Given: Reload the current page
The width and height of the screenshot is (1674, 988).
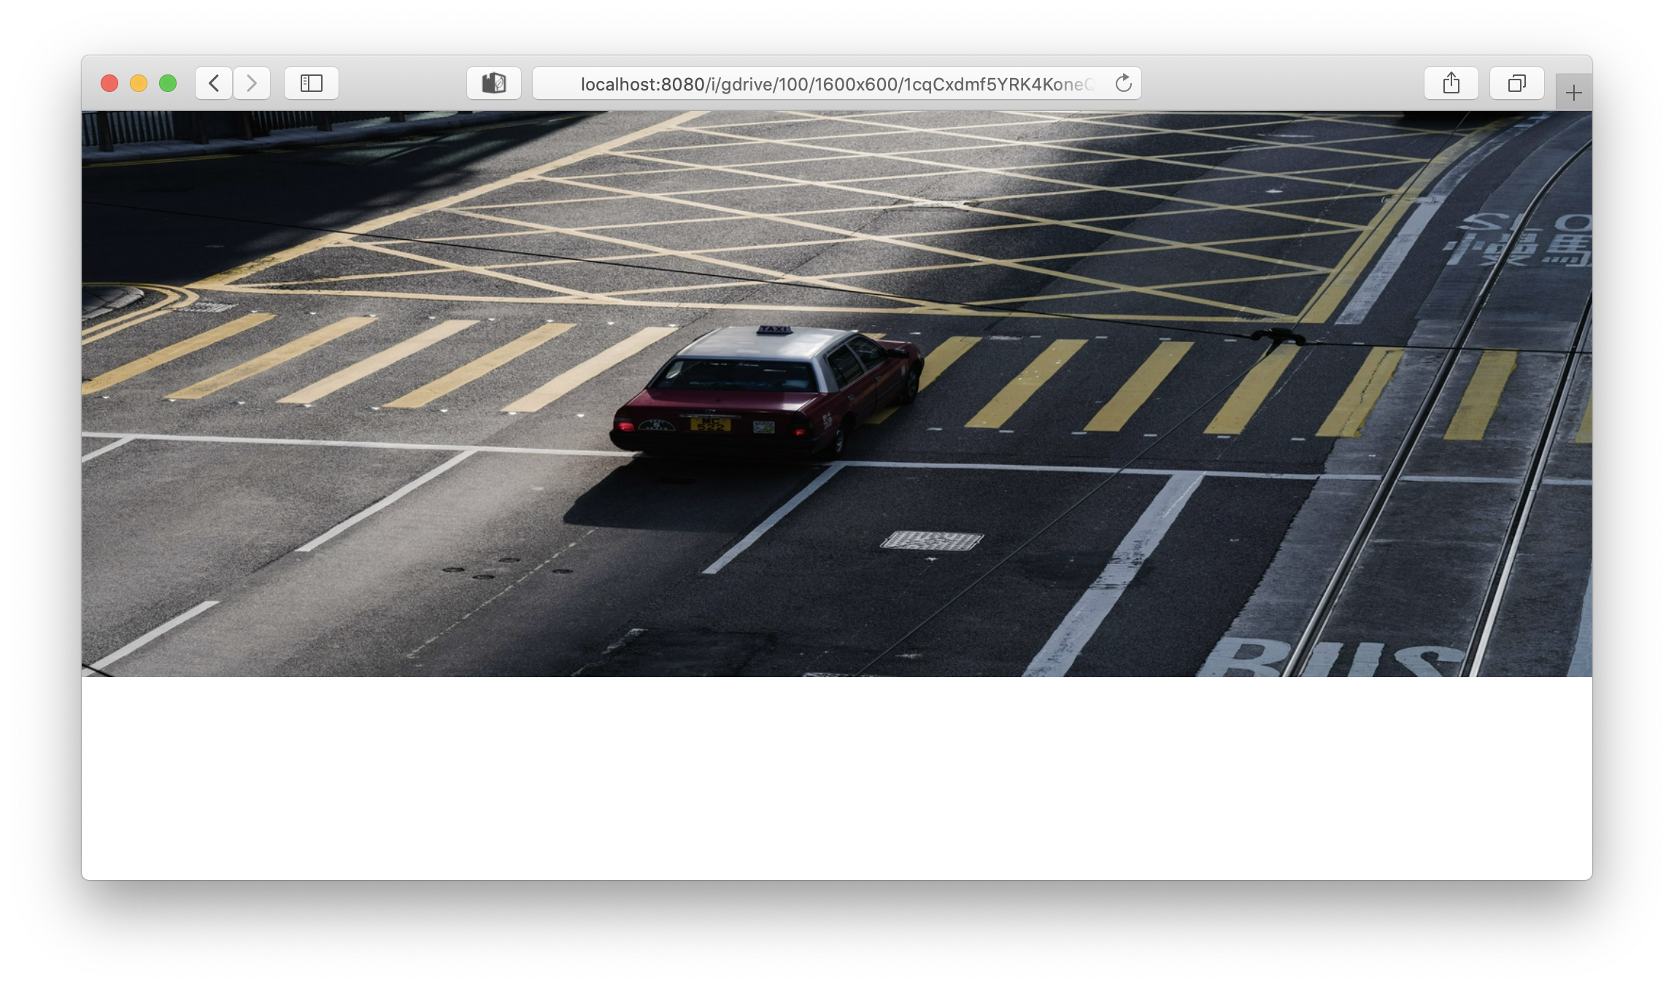Looking at the screenshot, I should [1123, 83].
